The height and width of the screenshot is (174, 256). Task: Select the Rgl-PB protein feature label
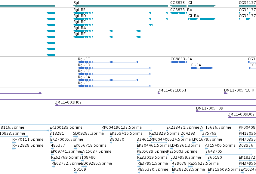pyautogui.click(x=84, y=83)
